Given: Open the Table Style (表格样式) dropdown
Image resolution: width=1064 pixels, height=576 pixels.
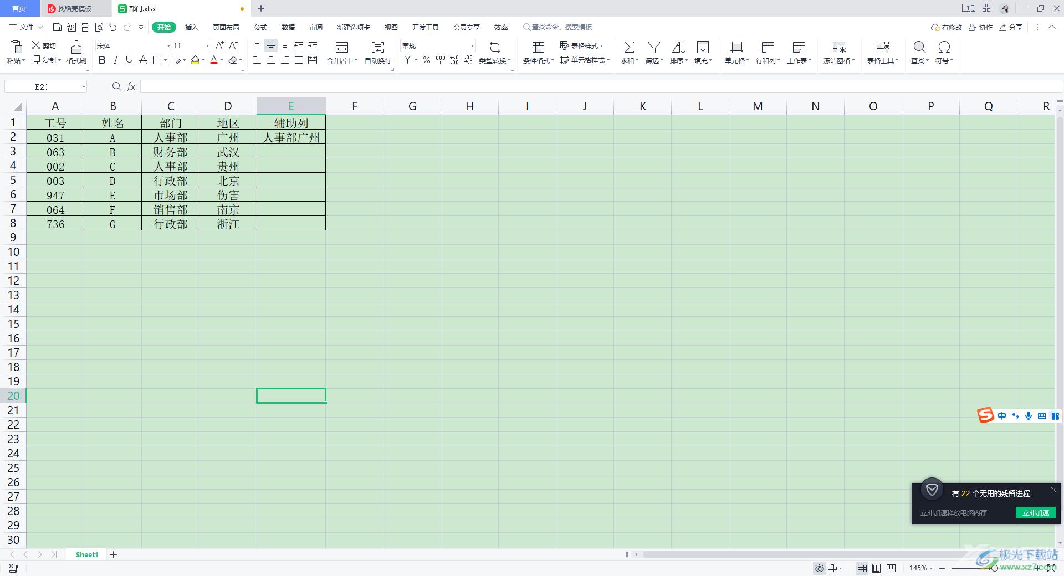Looking at the screenshot, I should [581, 45].
